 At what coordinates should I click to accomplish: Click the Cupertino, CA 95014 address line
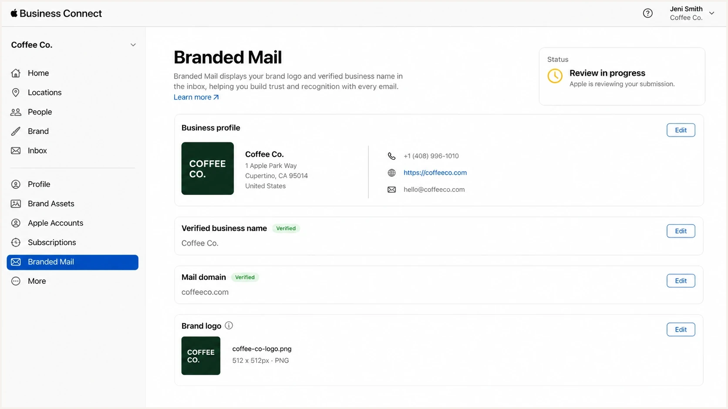point(276,176)
